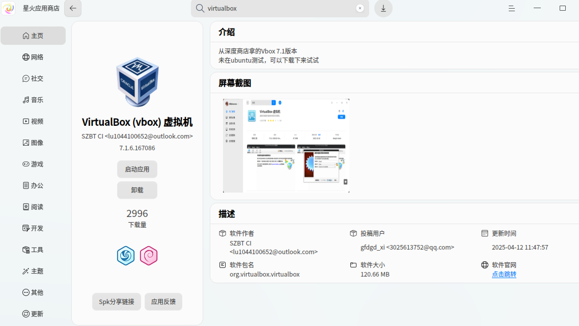
Task: Open the 网络 network category
Action: pyautogui.click(x=33, y=57)
